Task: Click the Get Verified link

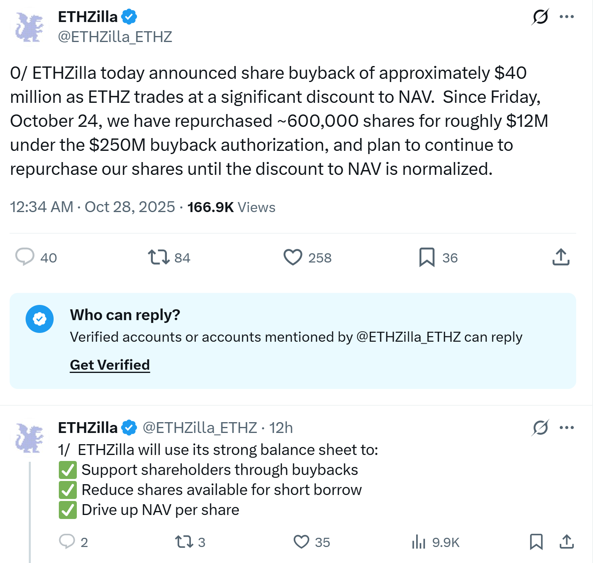Action: pos(110,365)
